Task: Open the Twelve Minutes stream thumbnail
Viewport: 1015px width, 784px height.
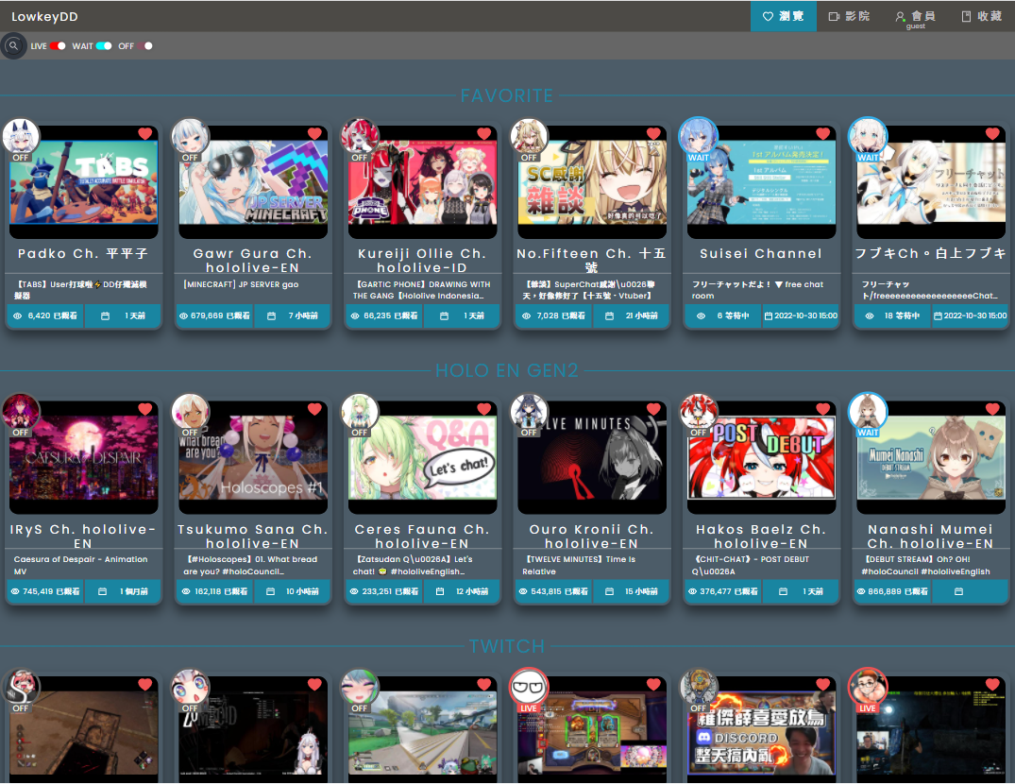Action: [592, 458]
